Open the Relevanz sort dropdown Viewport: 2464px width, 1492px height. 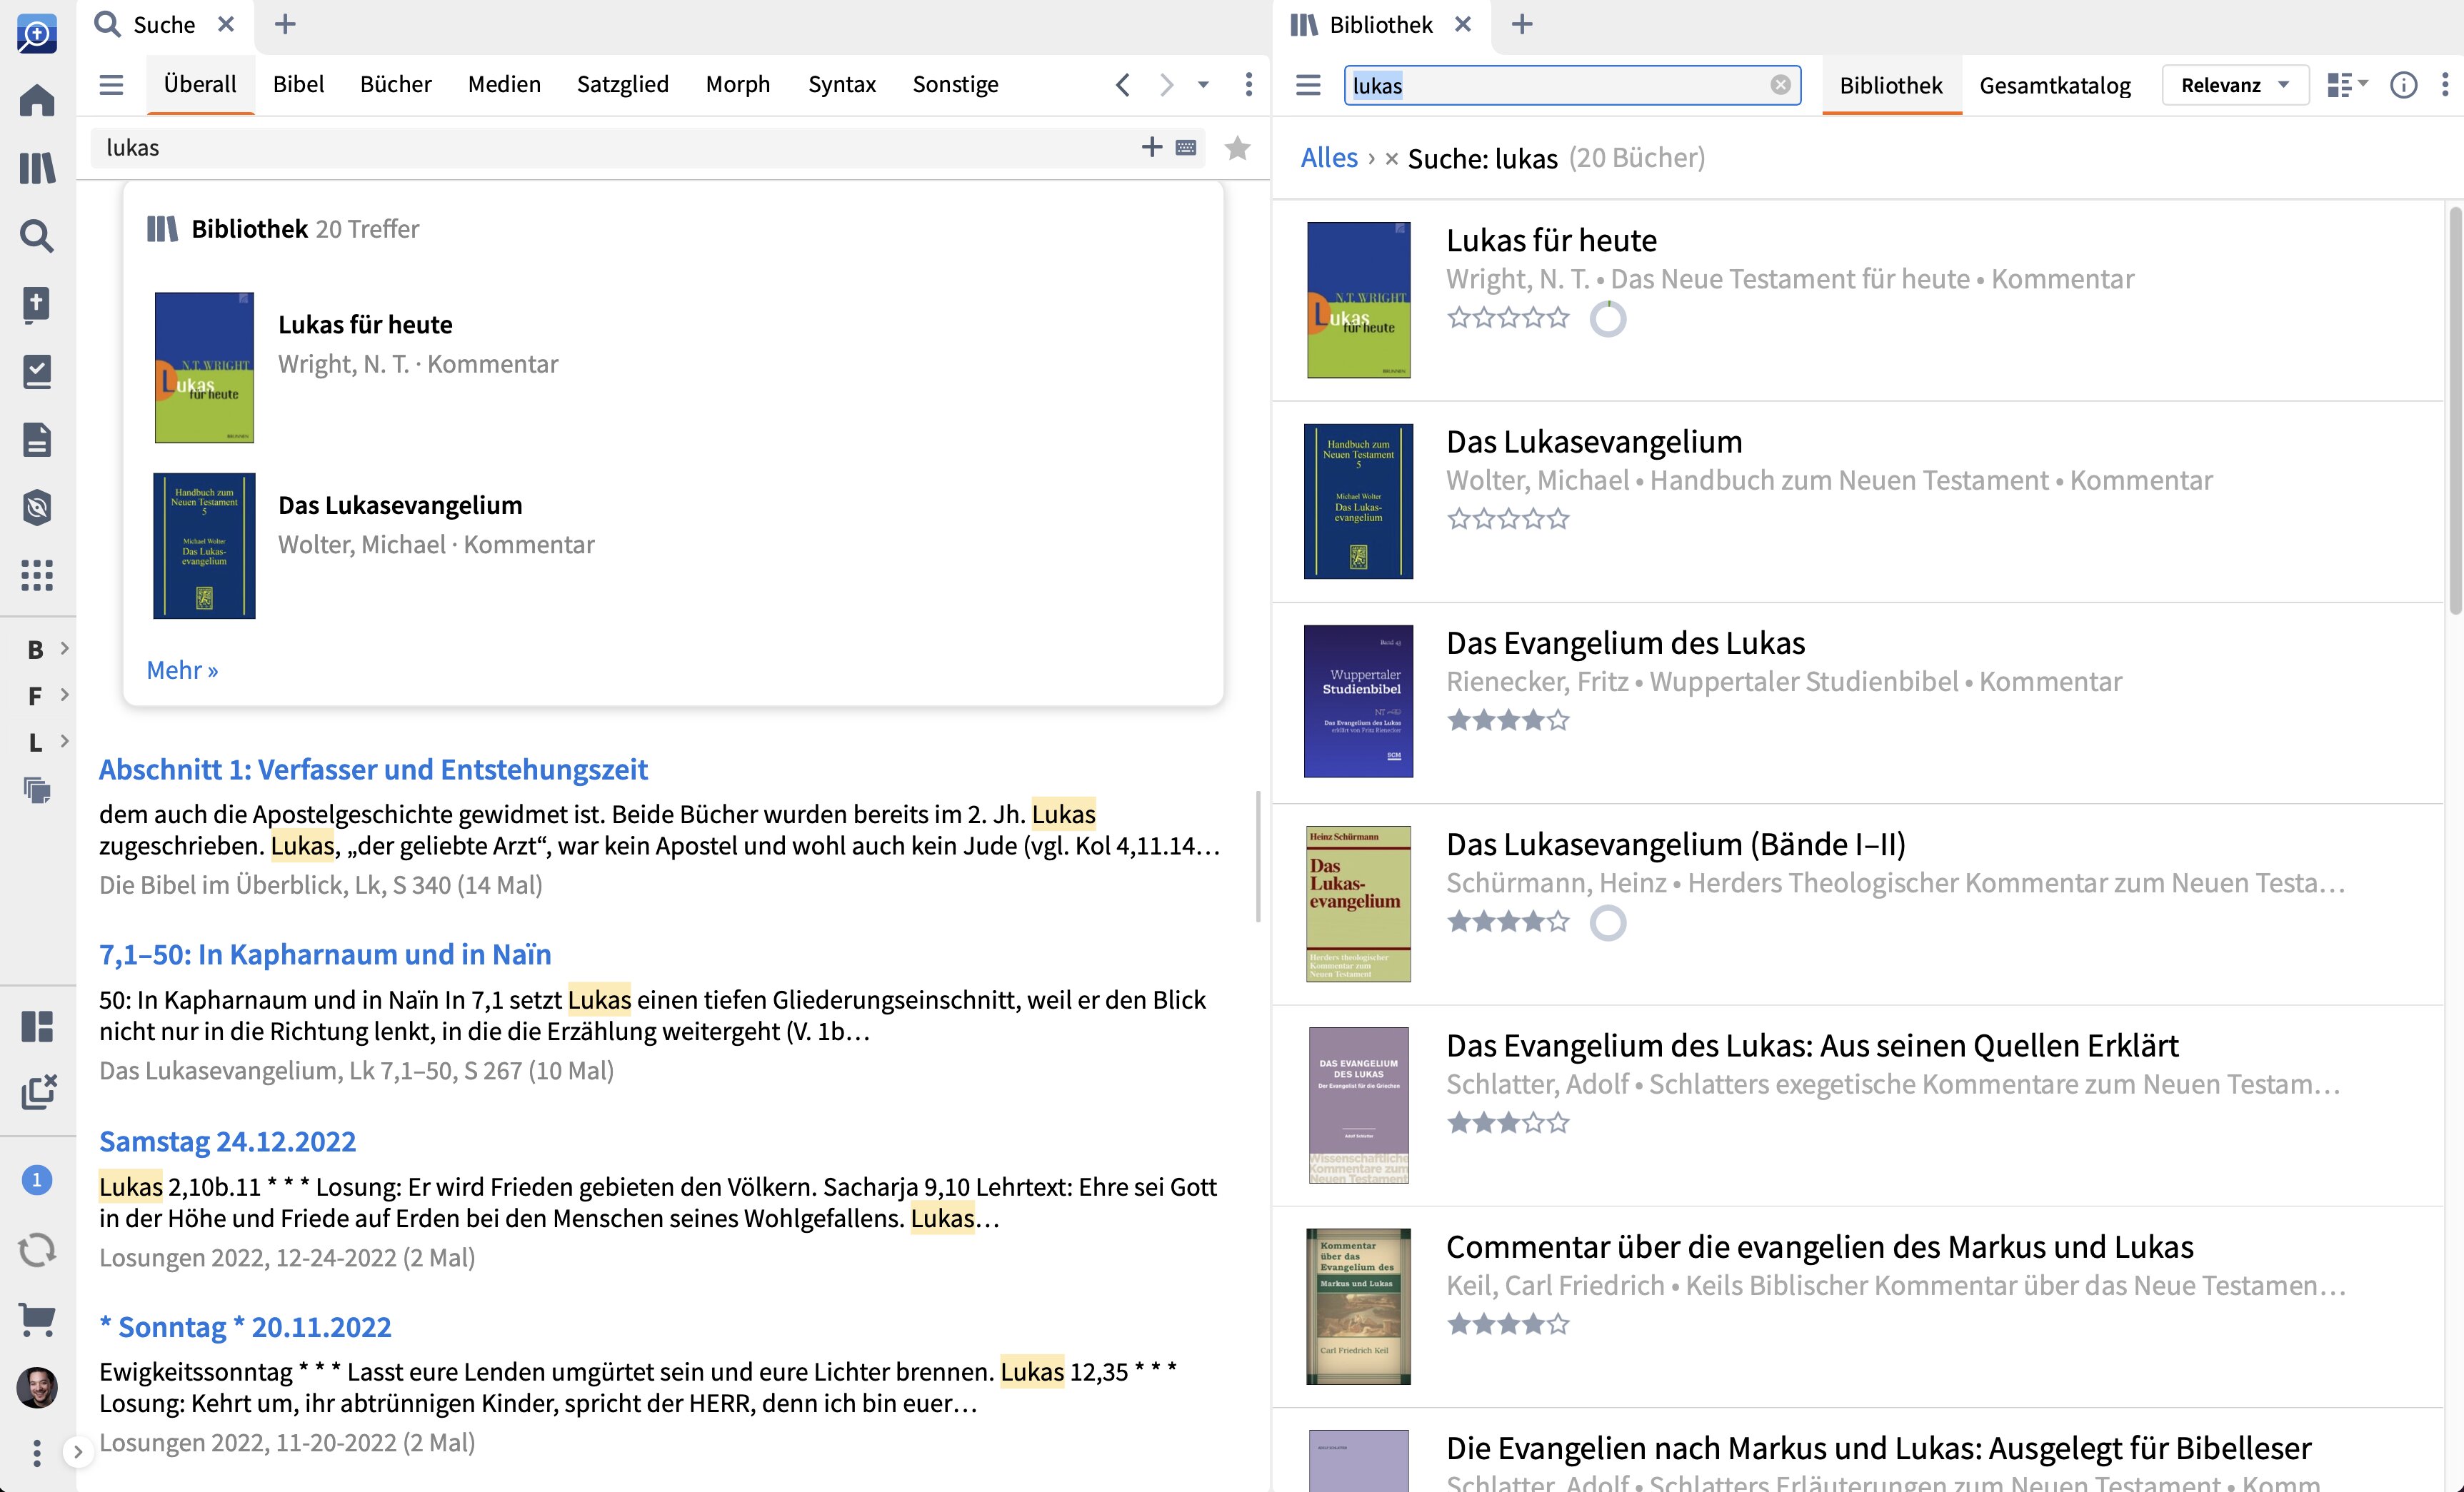(x=2235, y=85)
